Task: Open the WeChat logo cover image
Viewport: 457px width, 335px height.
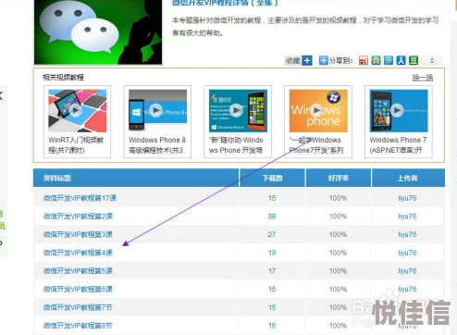Action: click(98, 31)
